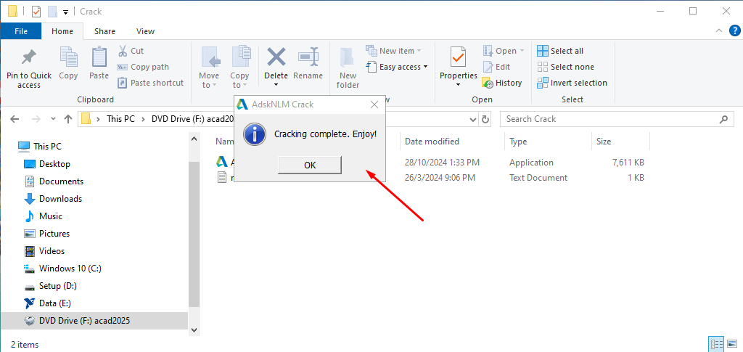Image resolution: width=743 pixels, height=352 pixels.
Task: Click the text document file icon
Action: click(222, 178)
